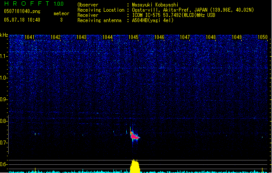The image size is (272, 173).
Task: Select the file name 0507181040.png
Action: (22, 11)
